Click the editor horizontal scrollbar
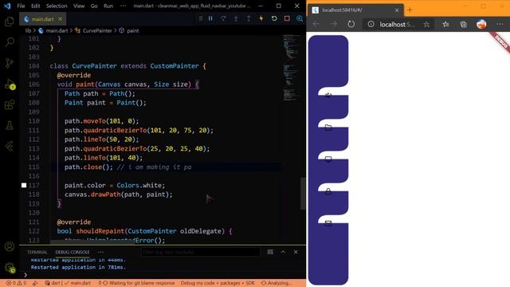The width and height of the screenshot is (510, 287). tap(92, 242)
